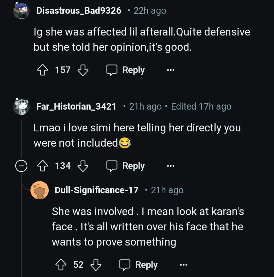Open more options for Disastrous_Bad9326's comment

(x=170, y=70)
